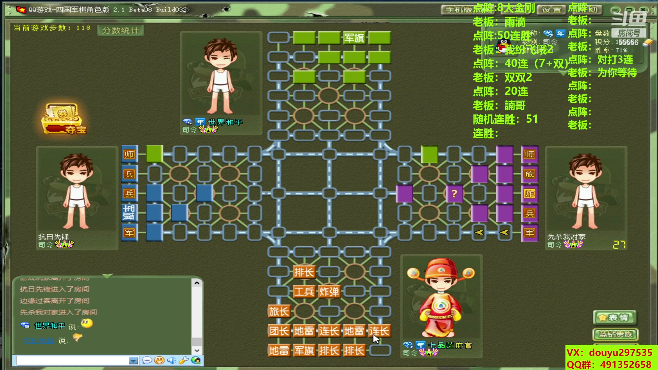658x370 pixels.
Task: Click the 表情 expressions button
Action: point(616,318)
